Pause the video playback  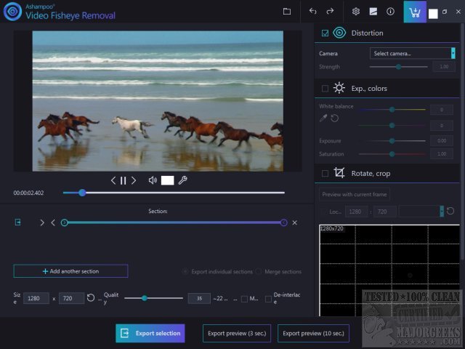click(x=123, y=180)
